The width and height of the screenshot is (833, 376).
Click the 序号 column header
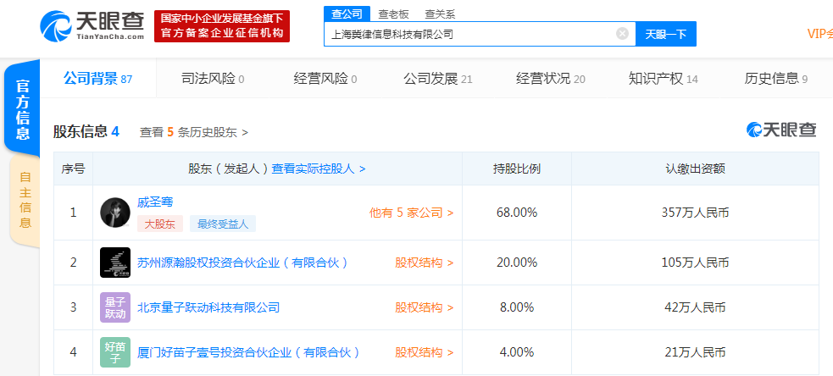coord(74,169)
